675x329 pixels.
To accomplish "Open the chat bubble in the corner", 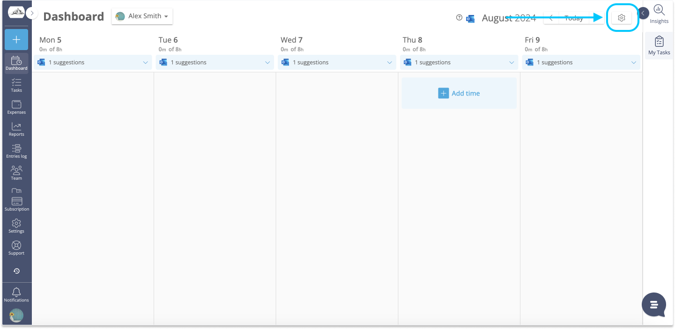I will (x=653, y=305).
